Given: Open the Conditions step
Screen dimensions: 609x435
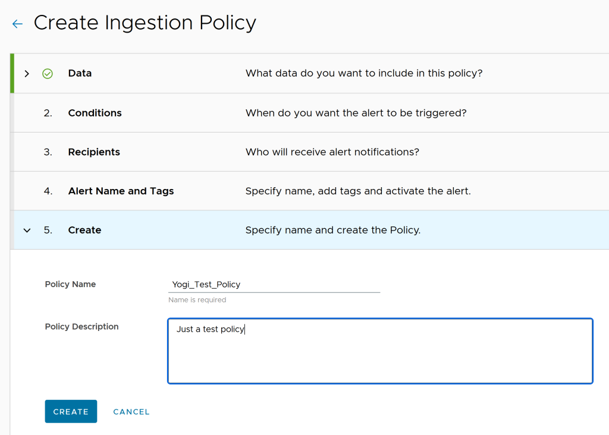Looking at the screenshot, I should (x=95, y=113).
